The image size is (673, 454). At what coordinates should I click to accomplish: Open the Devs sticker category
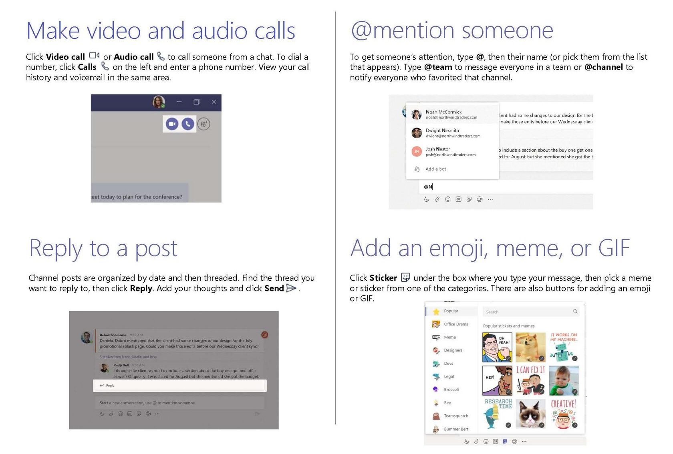[x=448, y=364]
